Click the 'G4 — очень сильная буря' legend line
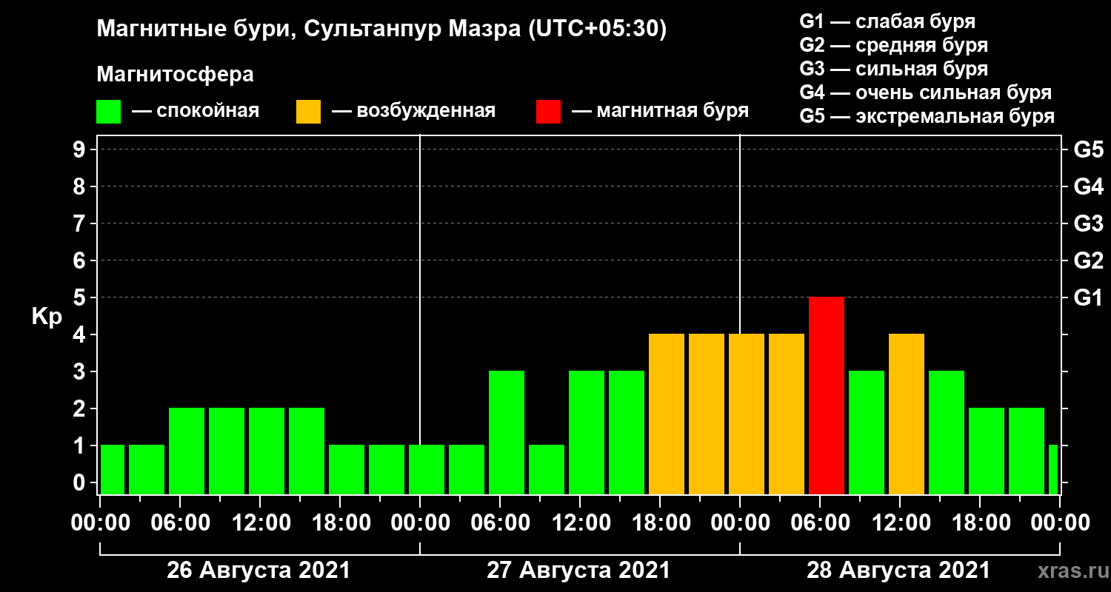Screen dimensions: 1111x592 pos(926,92)
